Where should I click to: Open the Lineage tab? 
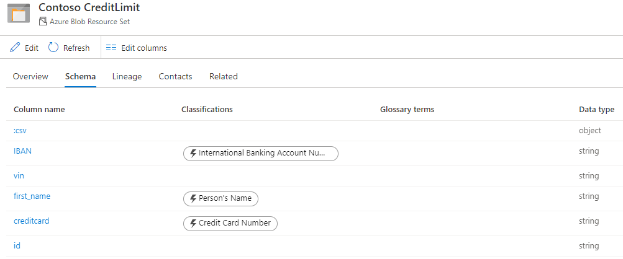(127, 77)
